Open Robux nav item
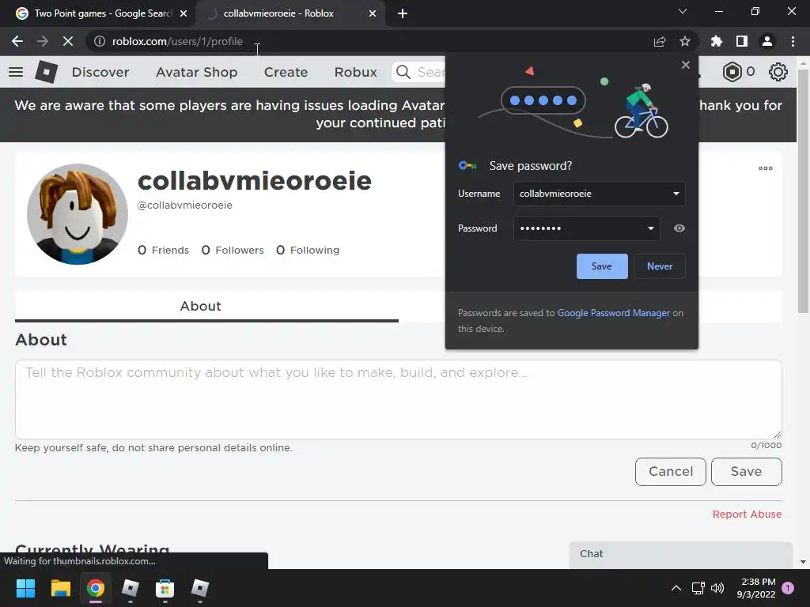Screen dimensions: 810x607 355,72
